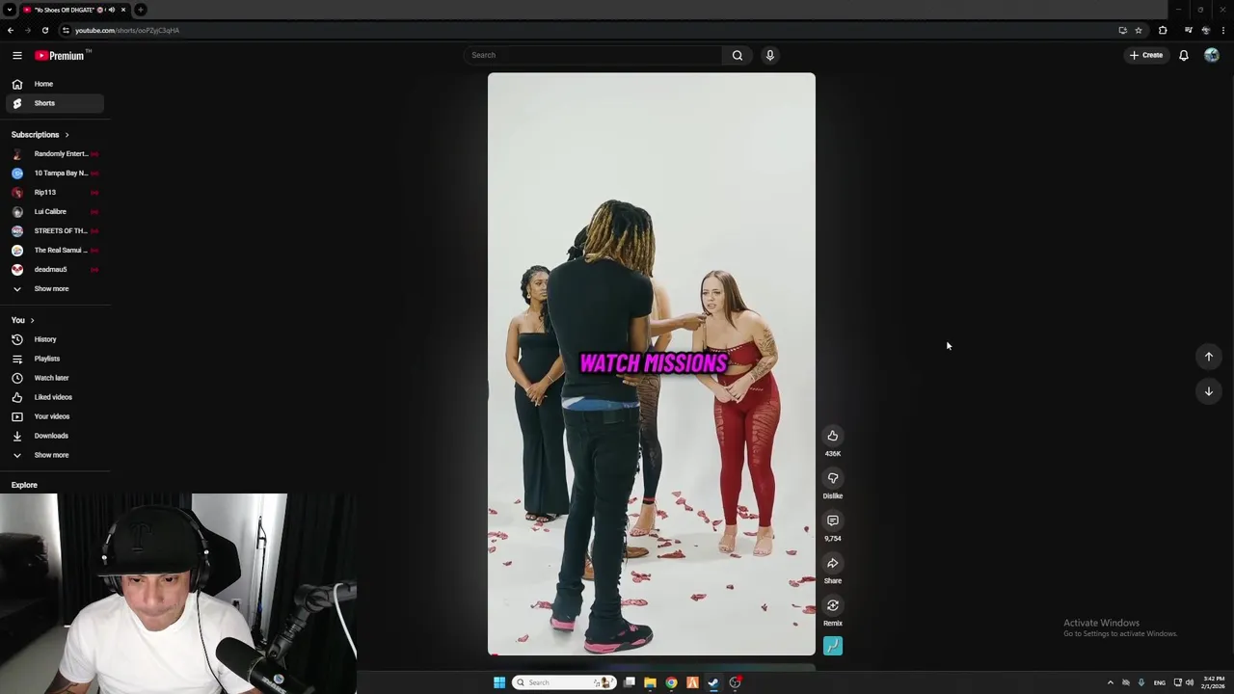Open Lui Calibre channel subscription
1234x694 pixels.
coord(55,212)
